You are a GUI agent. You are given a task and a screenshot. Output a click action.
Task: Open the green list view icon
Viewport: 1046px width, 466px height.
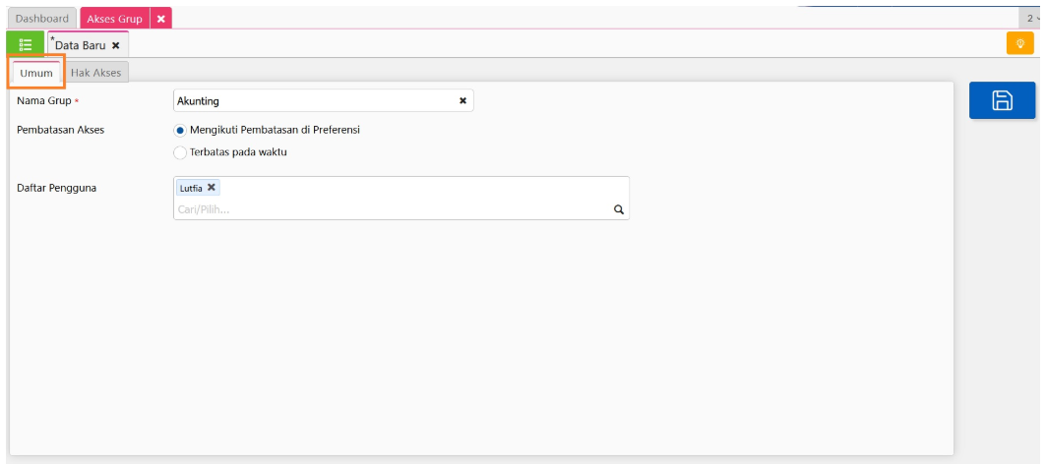coord(26,44)
